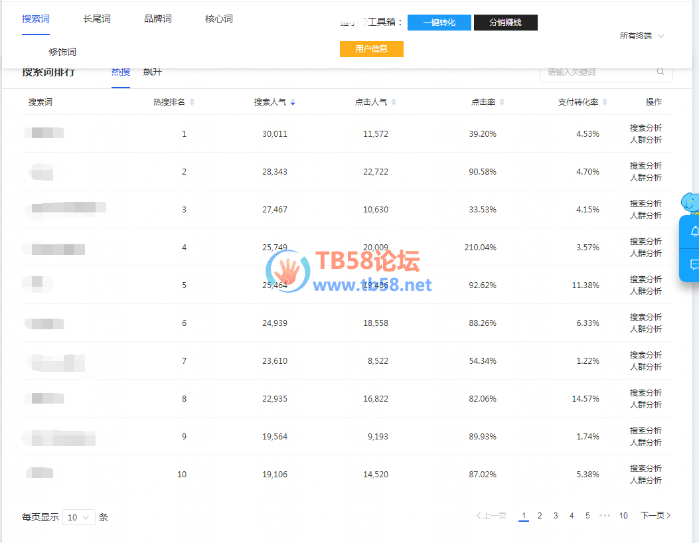Image resolution: width=699 pixels, height=543 pixels.
Task: Go to page 3 in pagination
Action: [556, 516]
